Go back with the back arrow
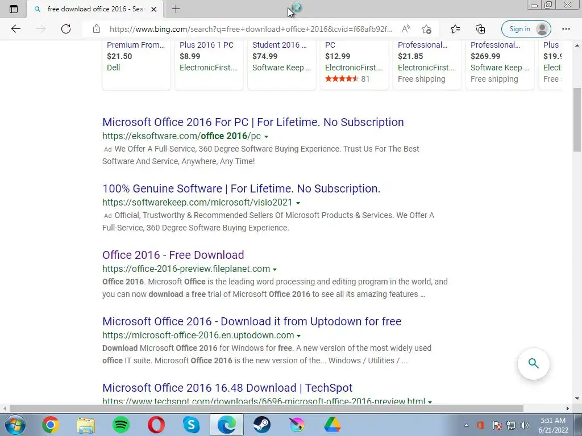This screenshot has width=582, height=436. coord(15,29)
